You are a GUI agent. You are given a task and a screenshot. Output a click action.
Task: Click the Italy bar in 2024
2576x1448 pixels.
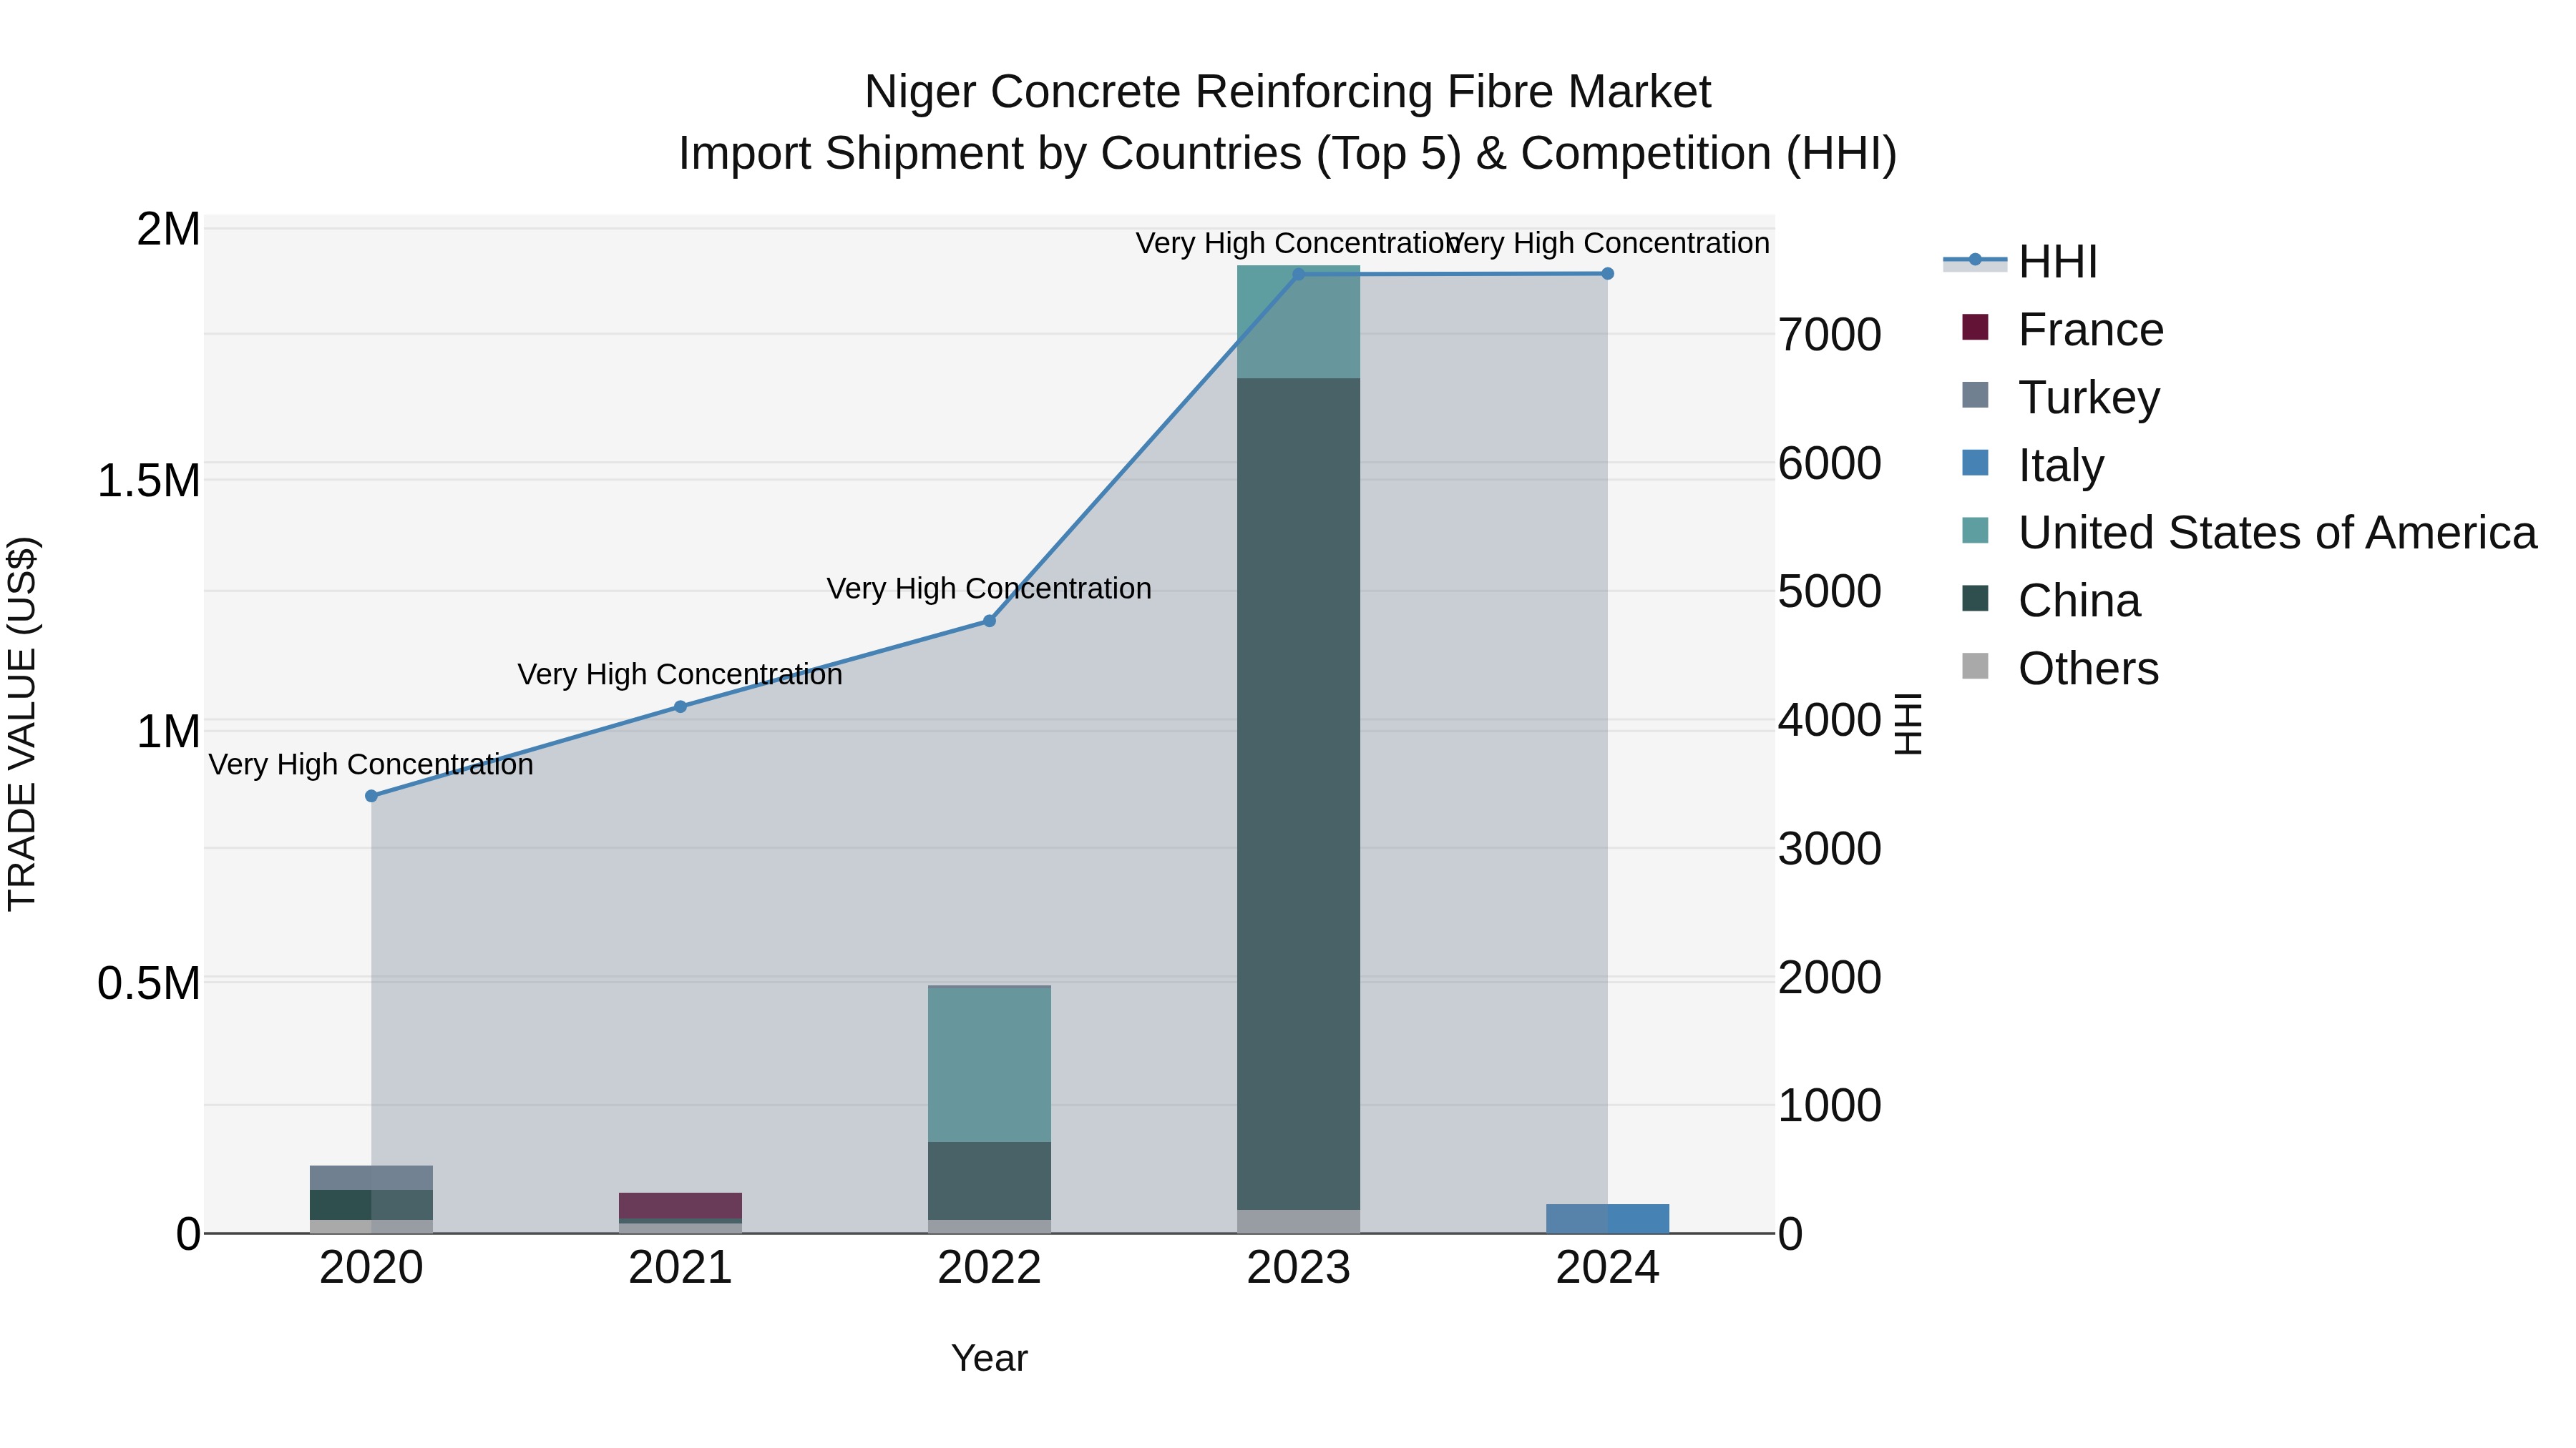[x=1607, y=1218]
